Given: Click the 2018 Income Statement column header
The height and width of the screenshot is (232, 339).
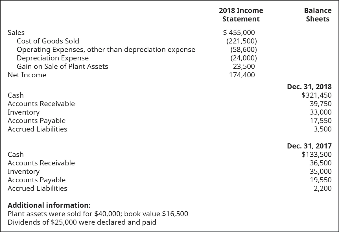Looking at the screenshot, I should pyautogui.click(x=241, y=15).
